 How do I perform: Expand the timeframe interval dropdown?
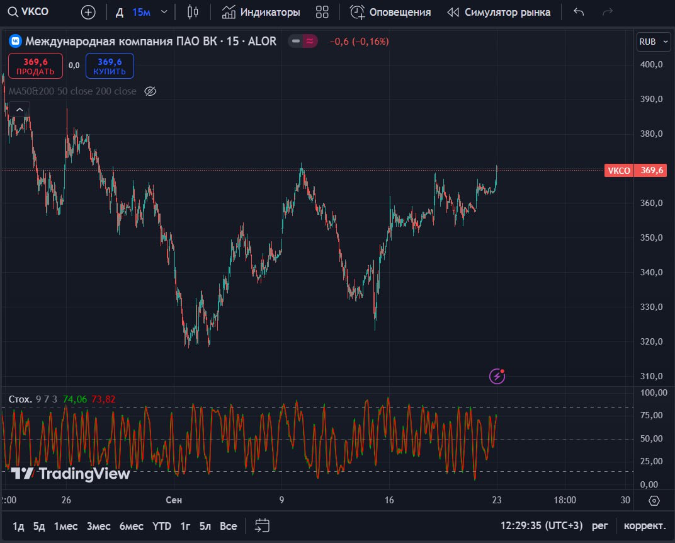click(x=164, y=12)
